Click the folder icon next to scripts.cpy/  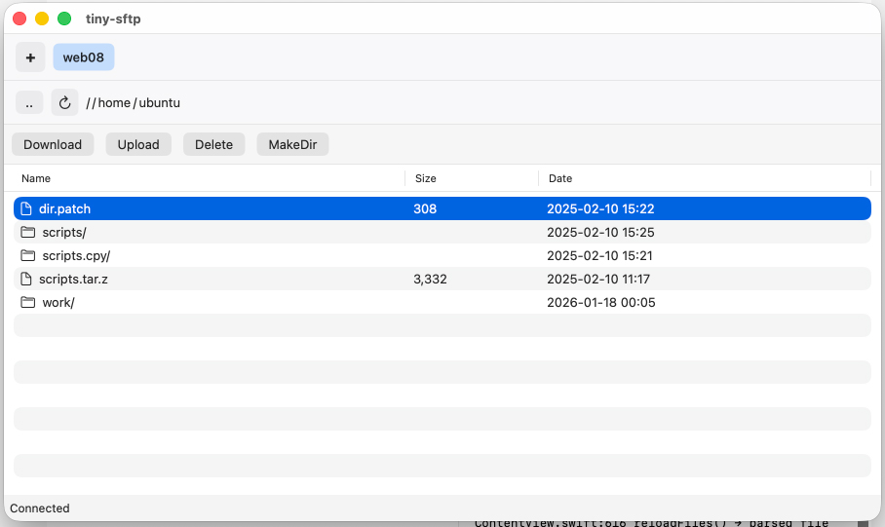tap(27, 255)
